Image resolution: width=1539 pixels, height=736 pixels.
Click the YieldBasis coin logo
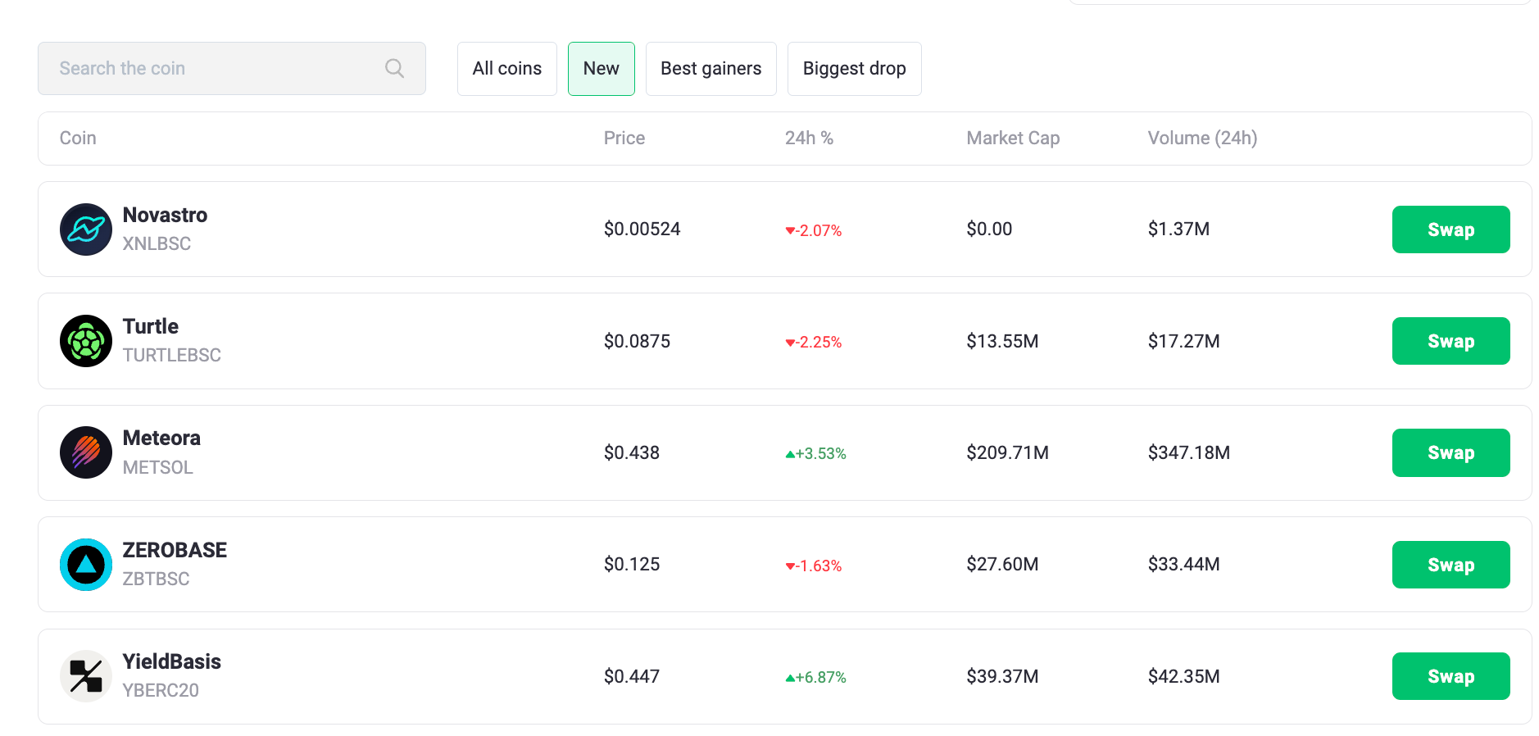(x=85, y=675)
